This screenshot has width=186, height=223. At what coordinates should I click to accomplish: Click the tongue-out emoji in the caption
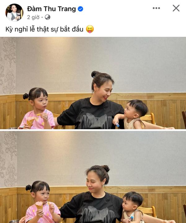pyautogui.click(x=90, y=29)
